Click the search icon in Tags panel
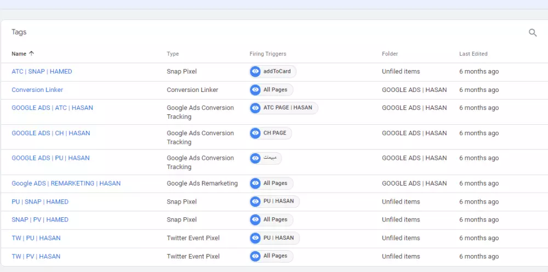The image size is (548, 272). [x=533, y=33]
